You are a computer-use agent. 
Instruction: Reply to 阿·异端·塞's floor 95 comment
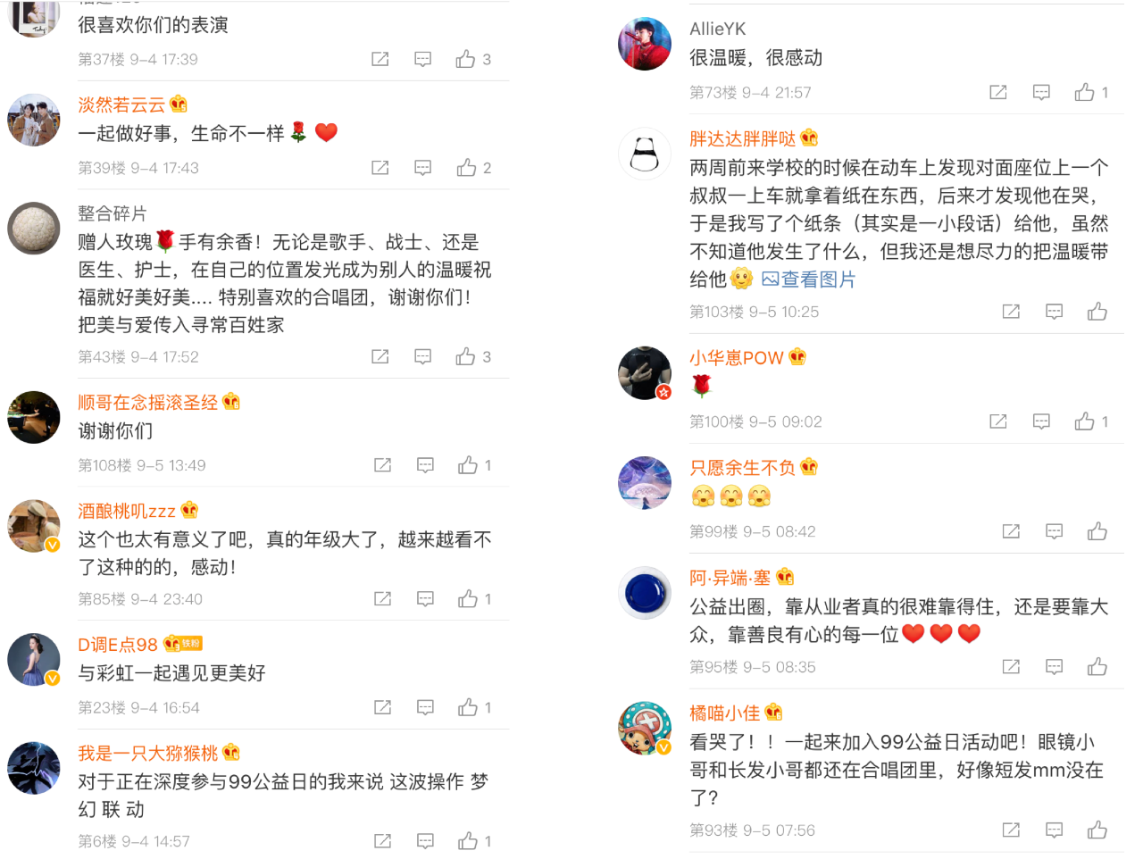click(1055, 667)
